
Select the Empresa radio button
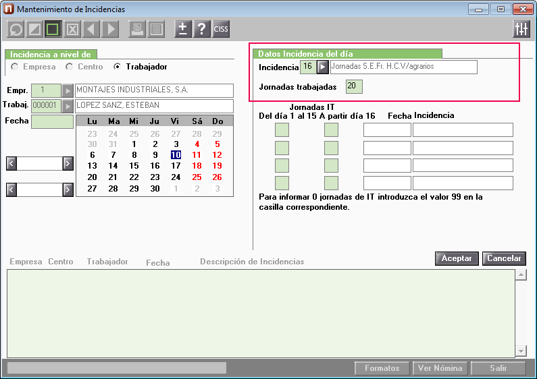pyautogui.click(x=14, y=67)
